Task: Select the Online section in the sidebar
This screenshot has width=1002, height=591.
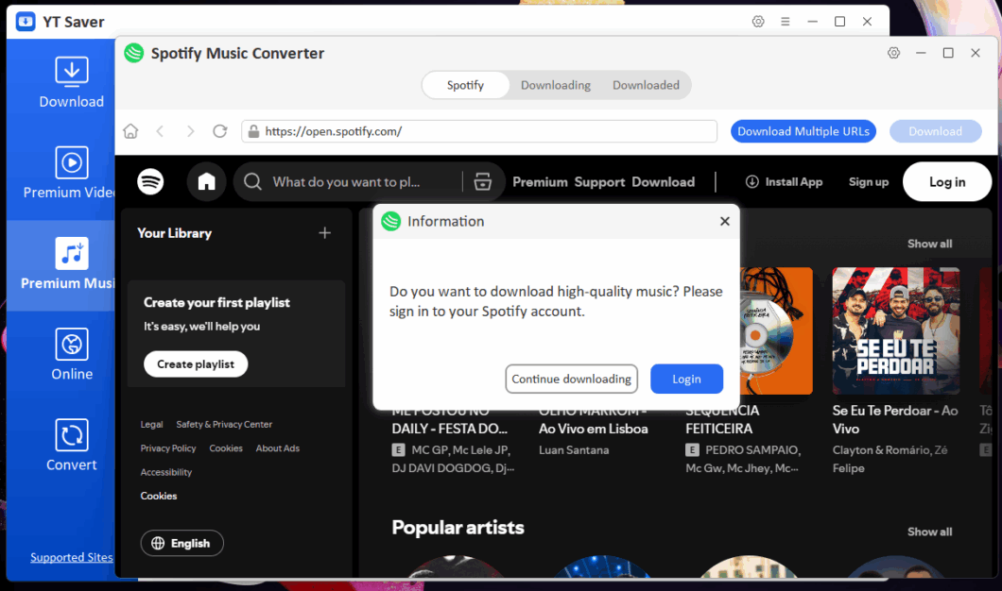Action: pyautogui.click(x=71, y=354)
